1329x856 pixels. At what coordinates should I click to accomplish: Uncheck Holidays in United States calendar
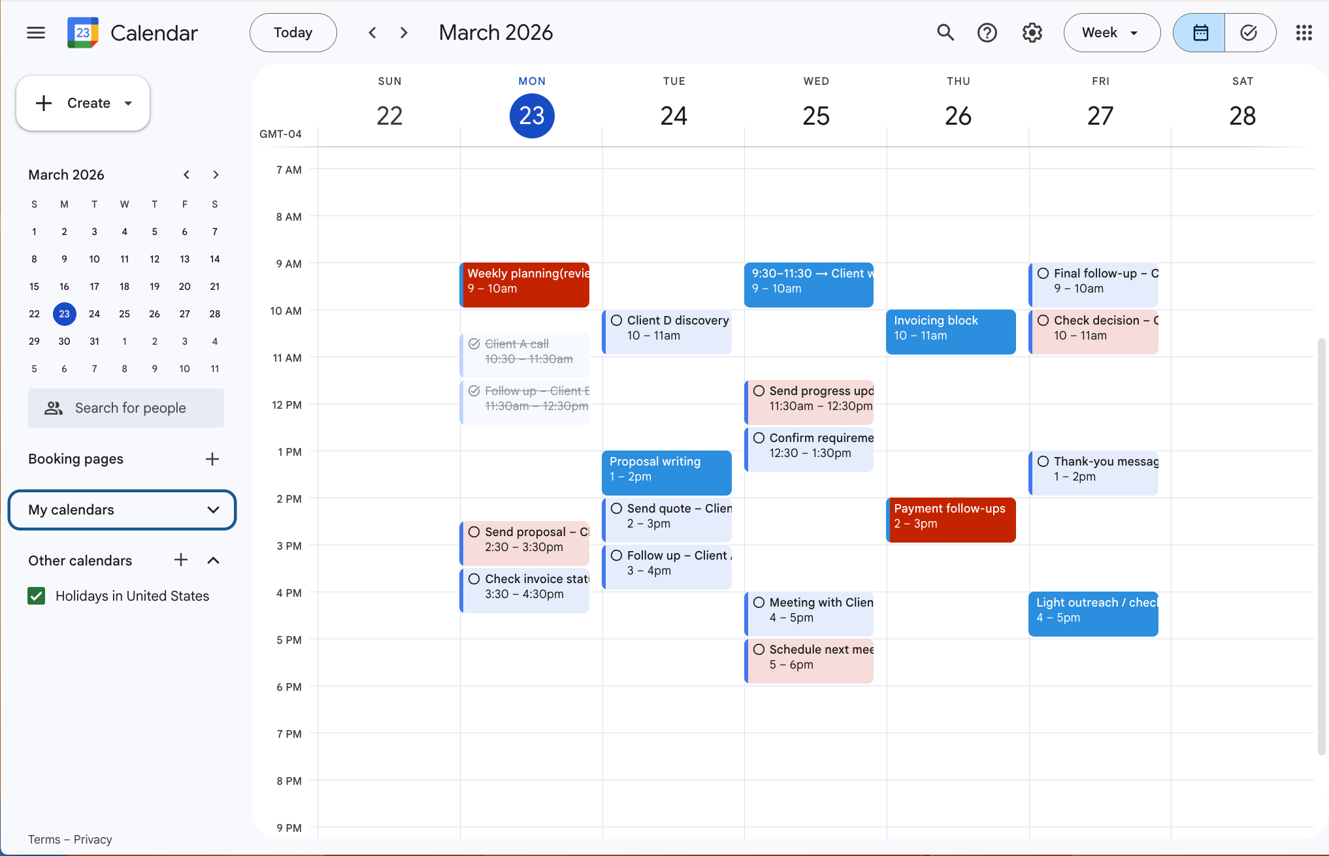click(36, 595)
